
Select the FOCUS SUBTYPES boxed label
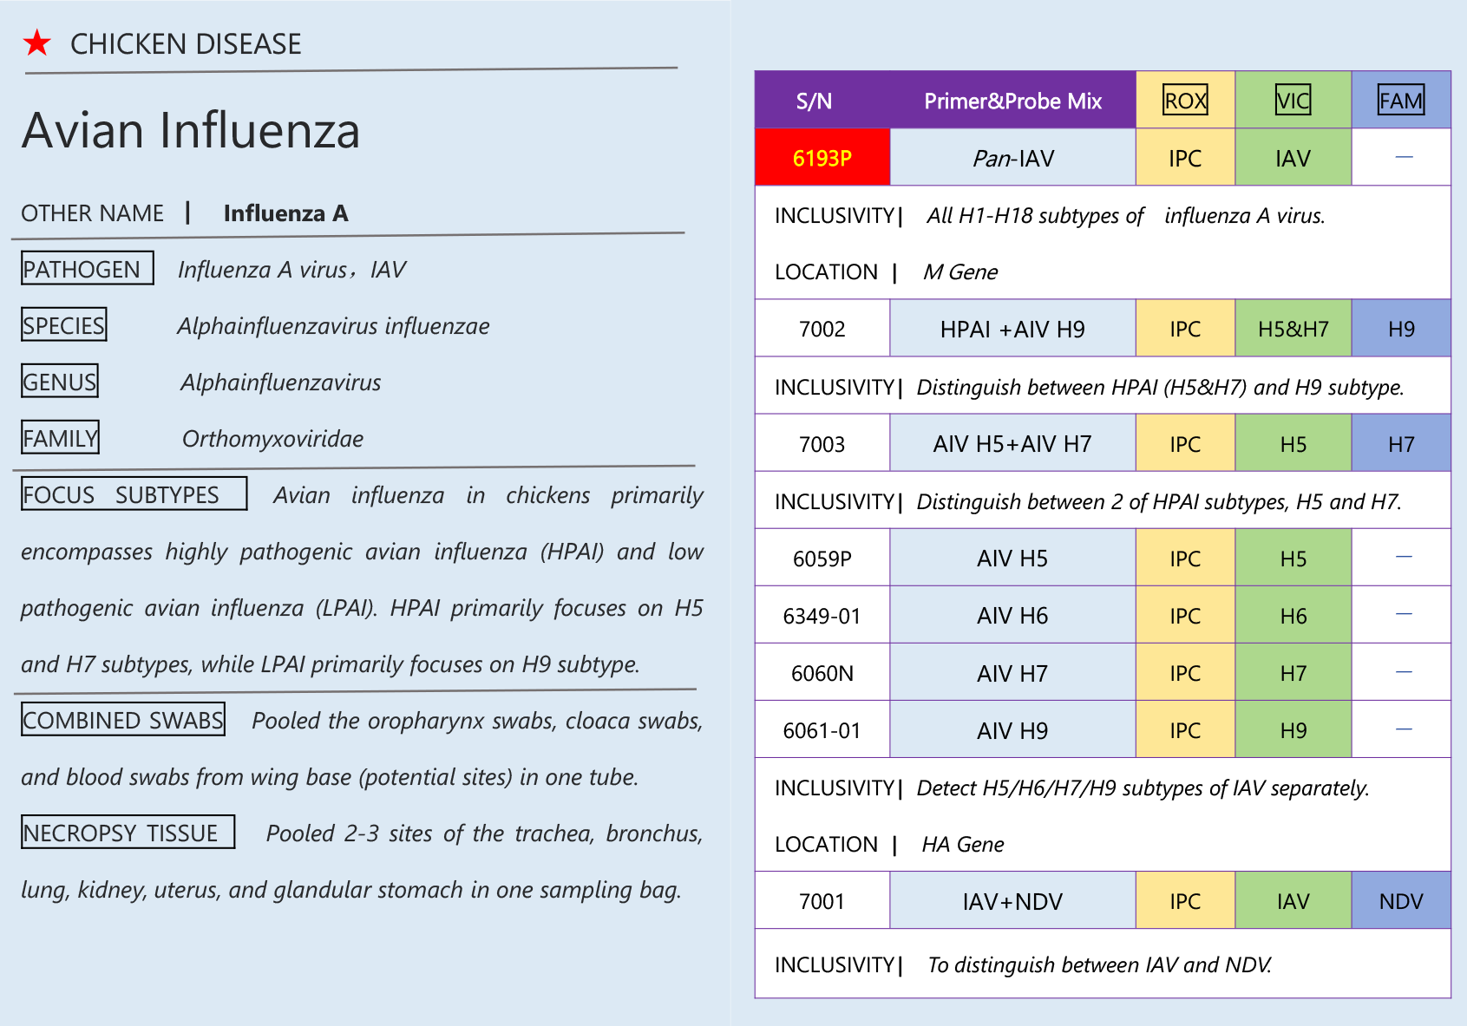[134, 494]
